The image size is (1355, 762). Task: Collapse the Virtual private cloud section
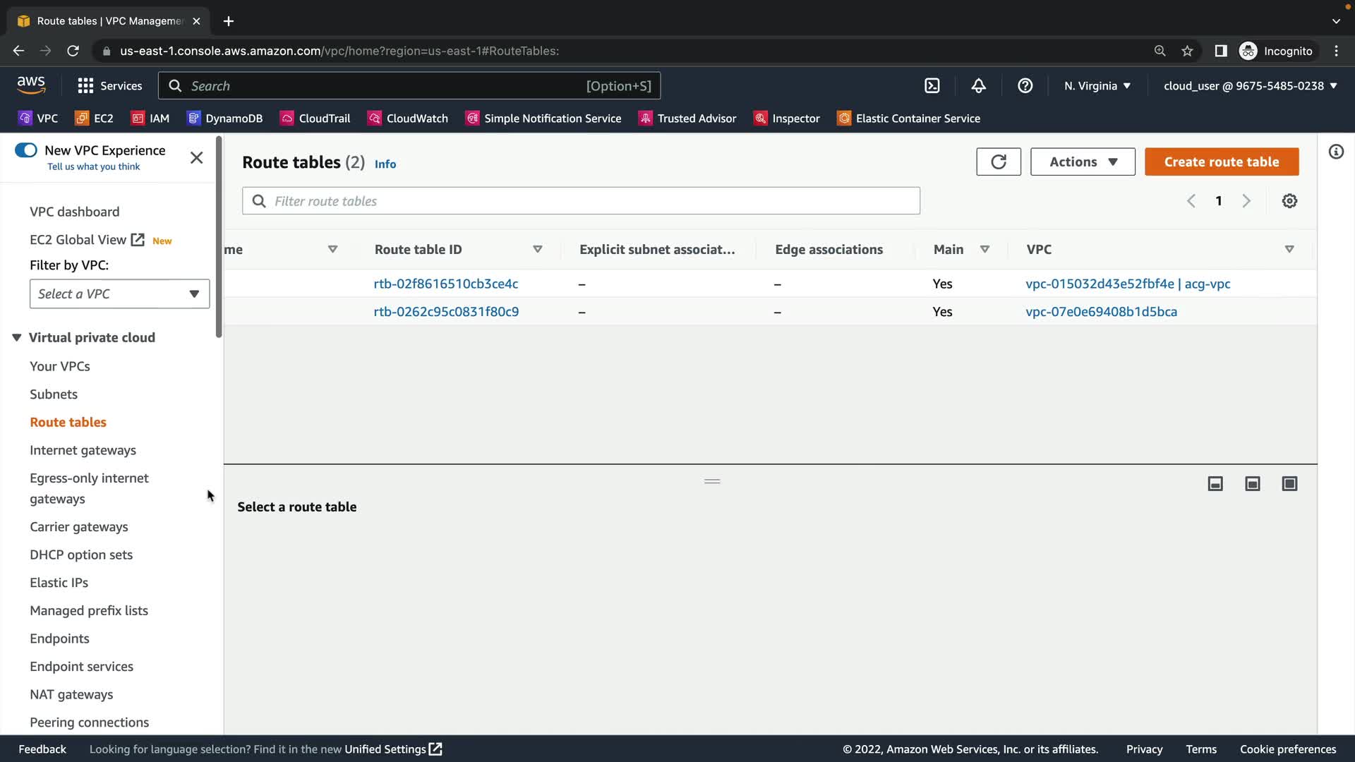point(16,337)
